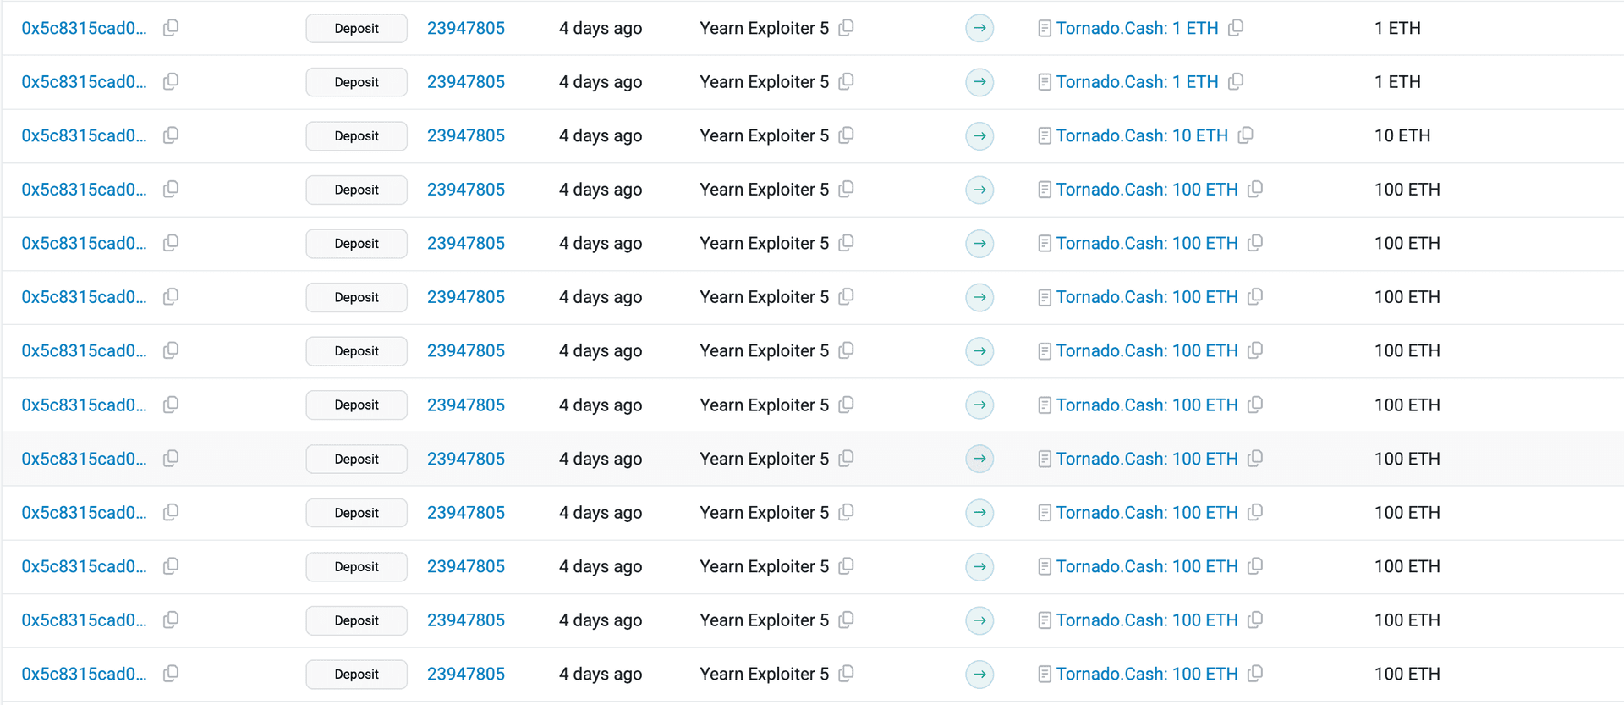
Task: Open the truncated 0x5c8315cad0 transaction in the top row
Action: pyautogui.click(x=85, y=28)
